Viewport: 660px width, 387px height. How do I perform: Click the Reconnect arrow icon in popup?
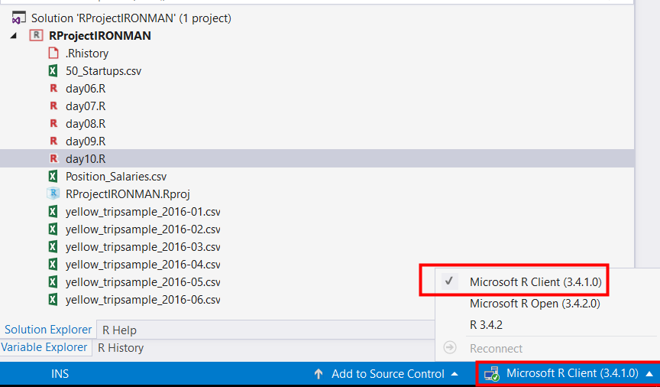[450, 348]
